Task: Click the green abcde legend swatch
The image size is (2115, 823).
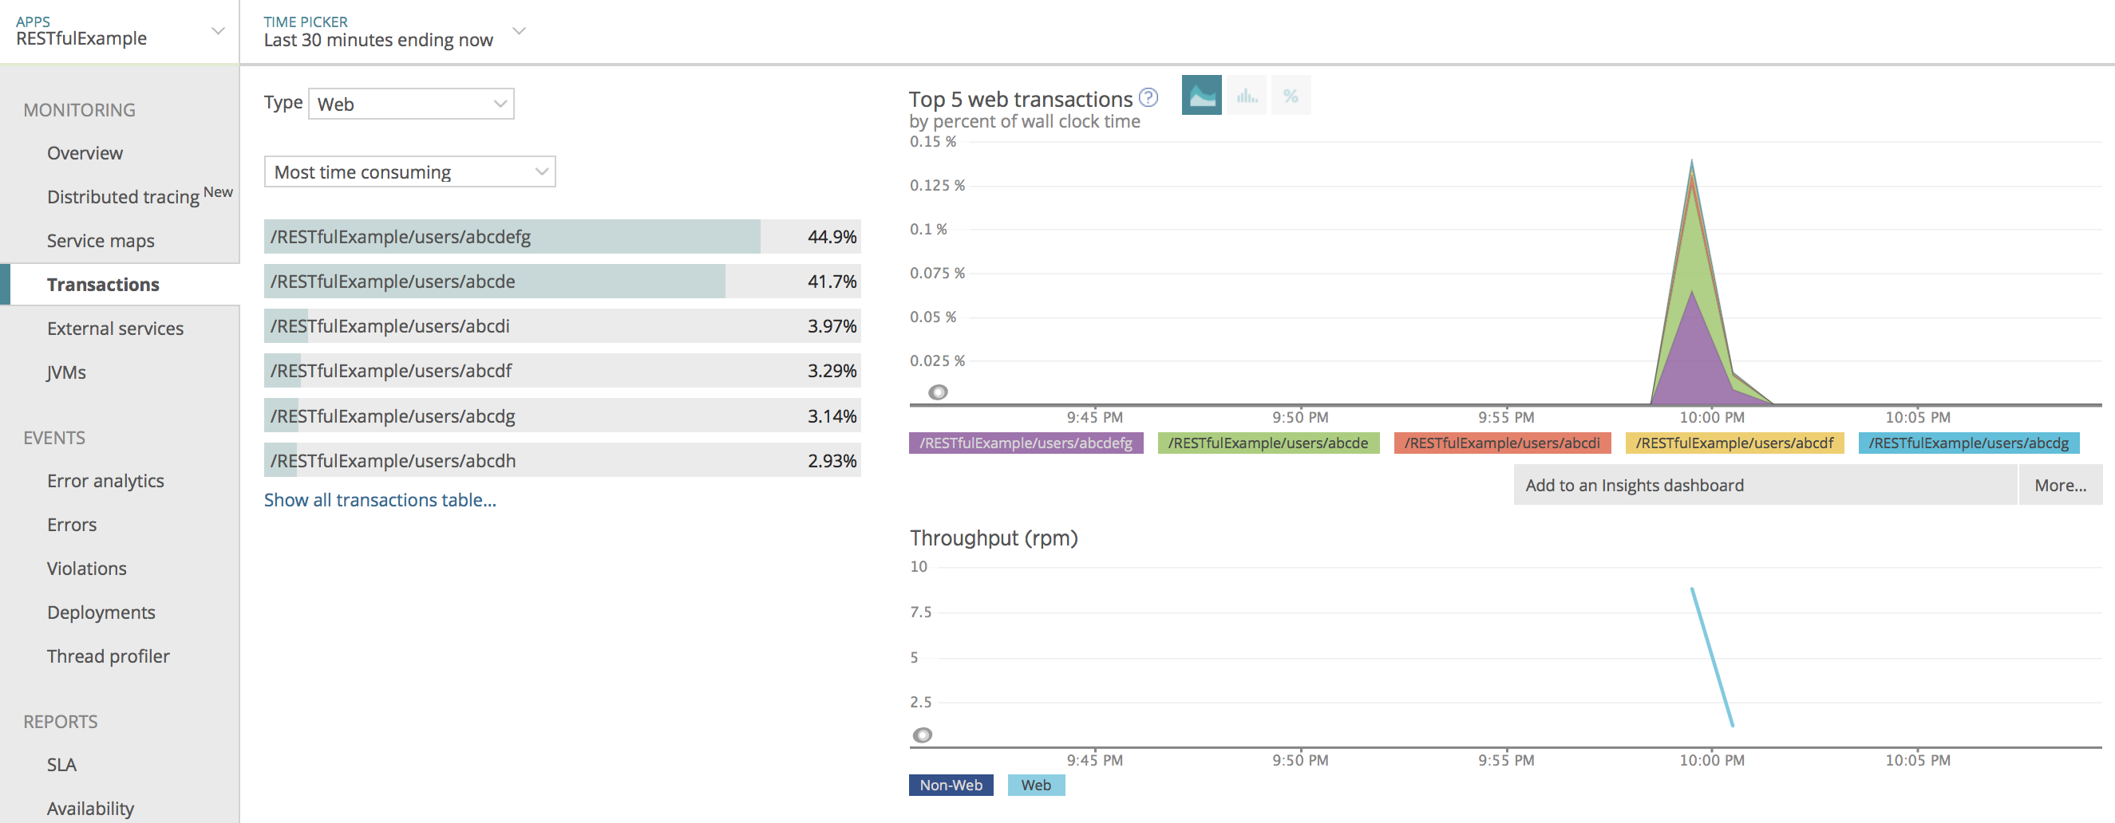Action: [x=1267, y=443]
